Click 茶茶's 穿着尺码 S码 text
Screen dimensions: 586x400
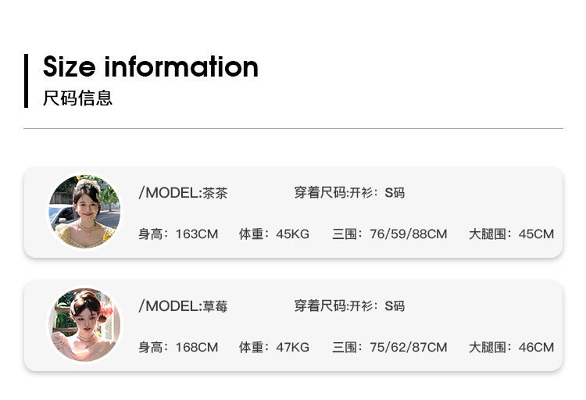349,193
